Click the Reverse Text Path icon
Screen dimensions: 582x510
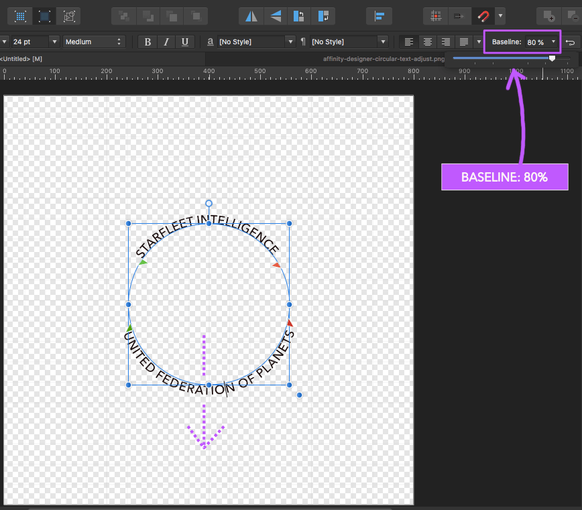point(570,42)
